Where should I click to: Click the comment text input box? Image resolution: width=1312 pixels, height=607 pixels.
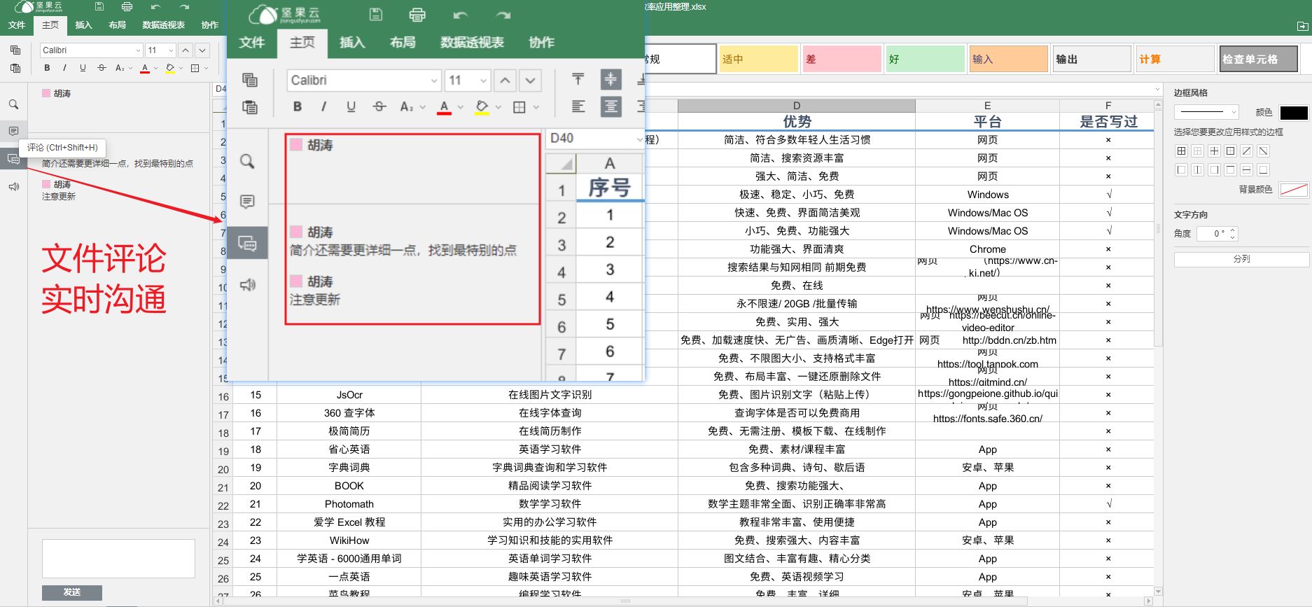tap(118, 558)
